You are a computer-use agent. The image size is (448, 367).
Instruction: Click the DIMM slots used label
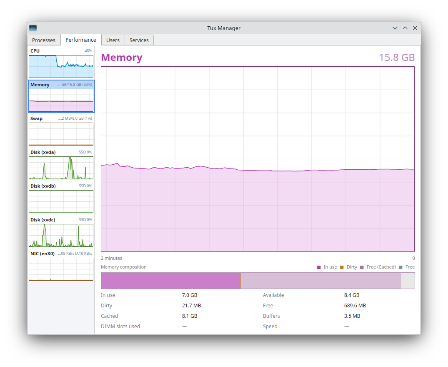pos(120,327)
